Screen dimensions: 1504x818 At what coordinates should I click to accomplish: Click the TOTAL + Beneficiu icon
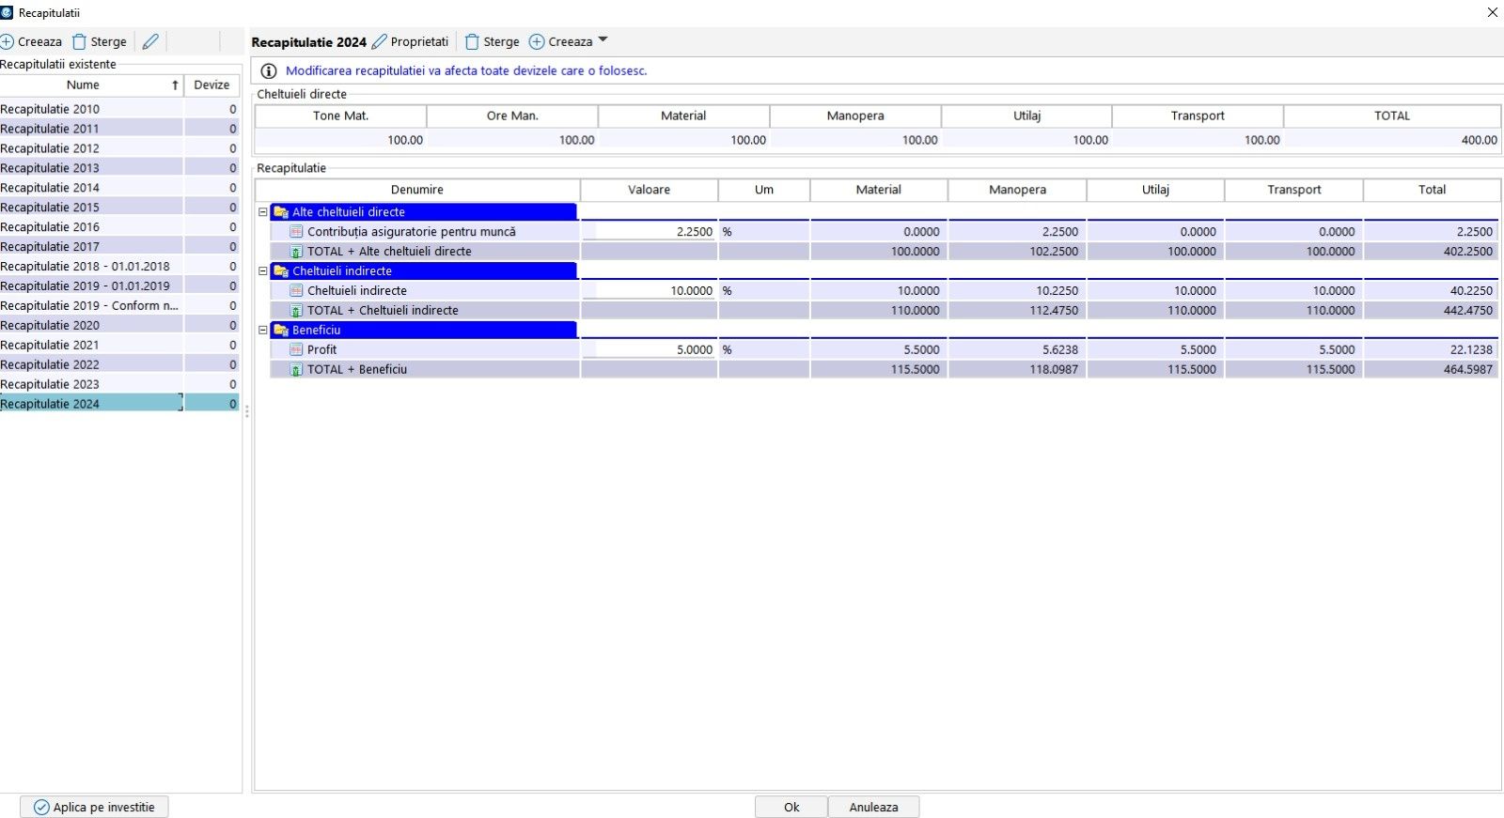(x=296, y=370)
